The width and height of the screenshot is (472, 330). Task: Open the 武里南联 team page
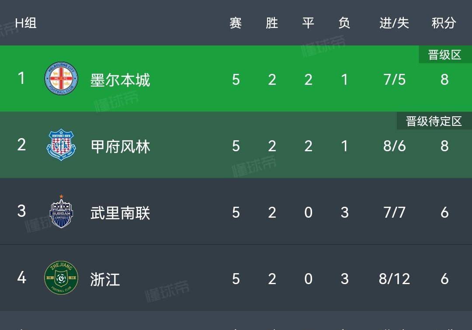pos(120,213)
